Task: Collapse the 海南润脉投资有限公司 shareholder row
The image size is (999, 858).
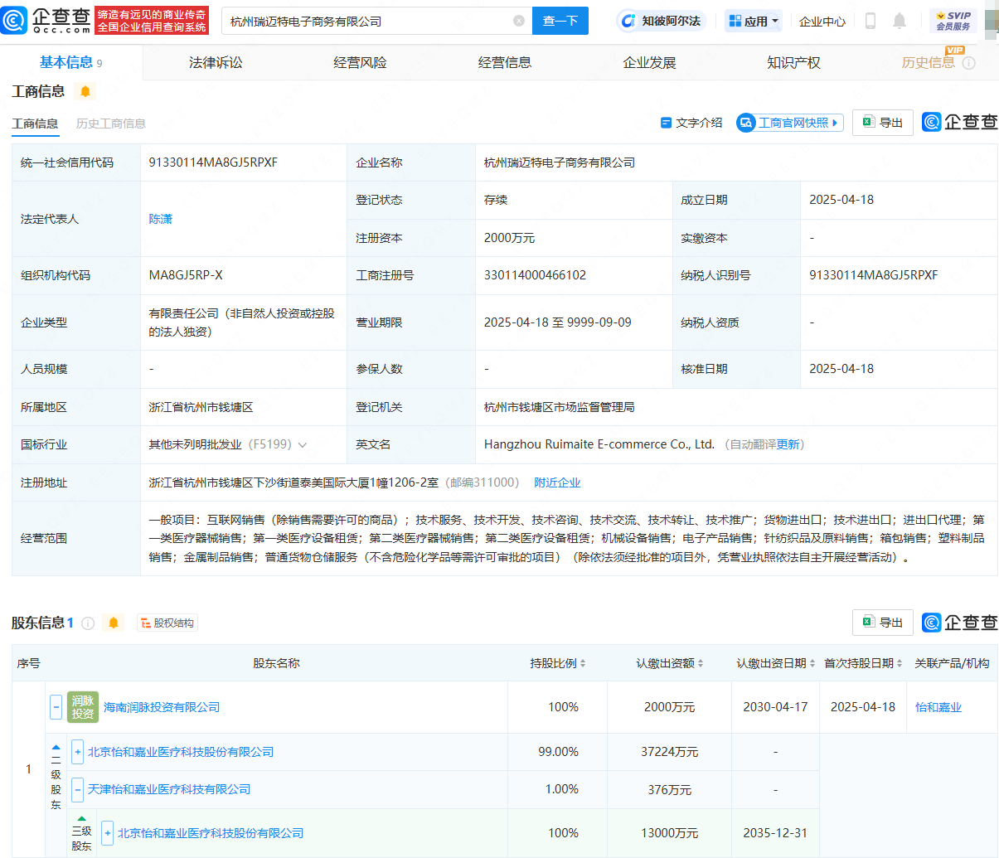Action: click(56, 707)
